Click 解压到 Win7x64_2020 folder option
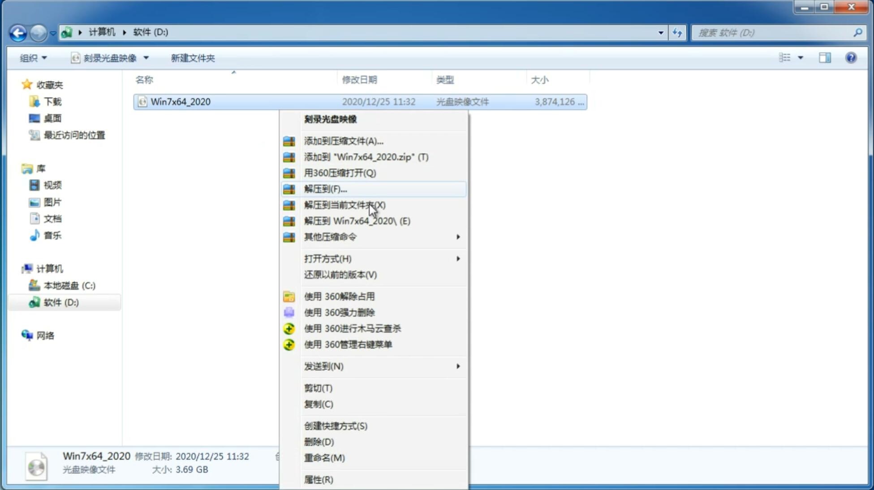Screen dimensions: 874x490 tap(357, 220)
